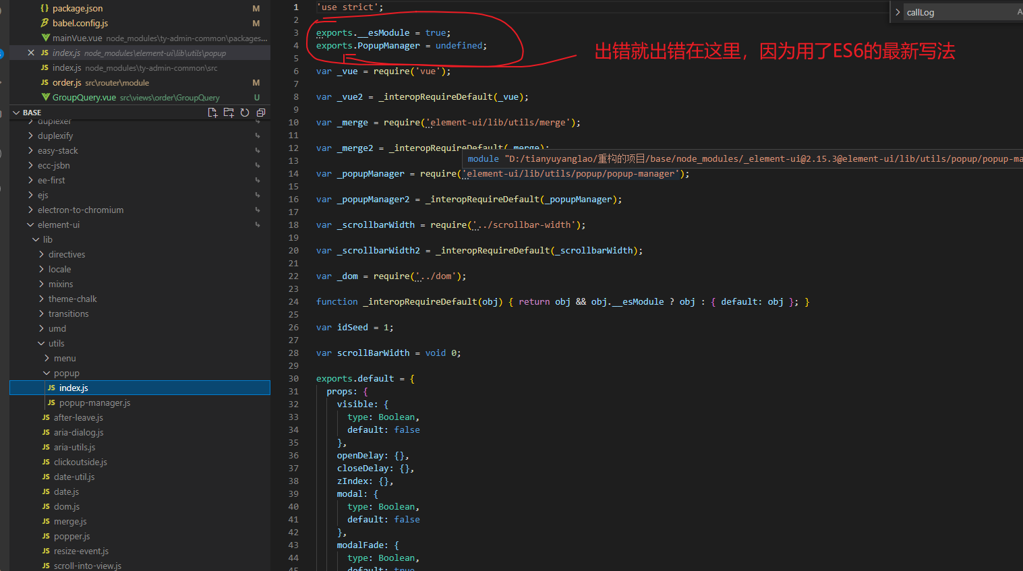The height and width of the screenshot is (571, 1023).
Task: Refresh the BASE explorer view
Action: click(244, 113)
